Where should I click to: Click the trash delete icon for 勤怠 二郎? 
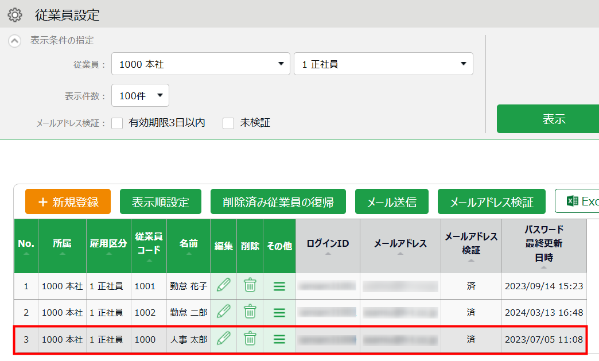pyautogui.click(x=250, y=312)
